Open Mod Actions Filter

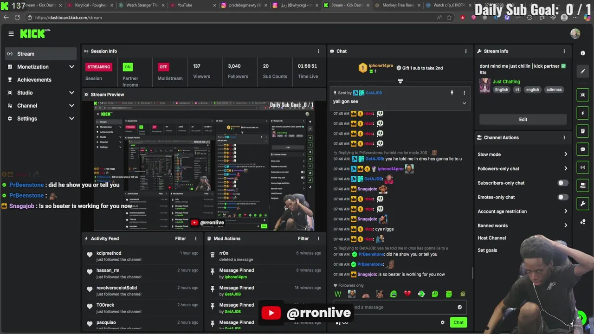(303, 238)
